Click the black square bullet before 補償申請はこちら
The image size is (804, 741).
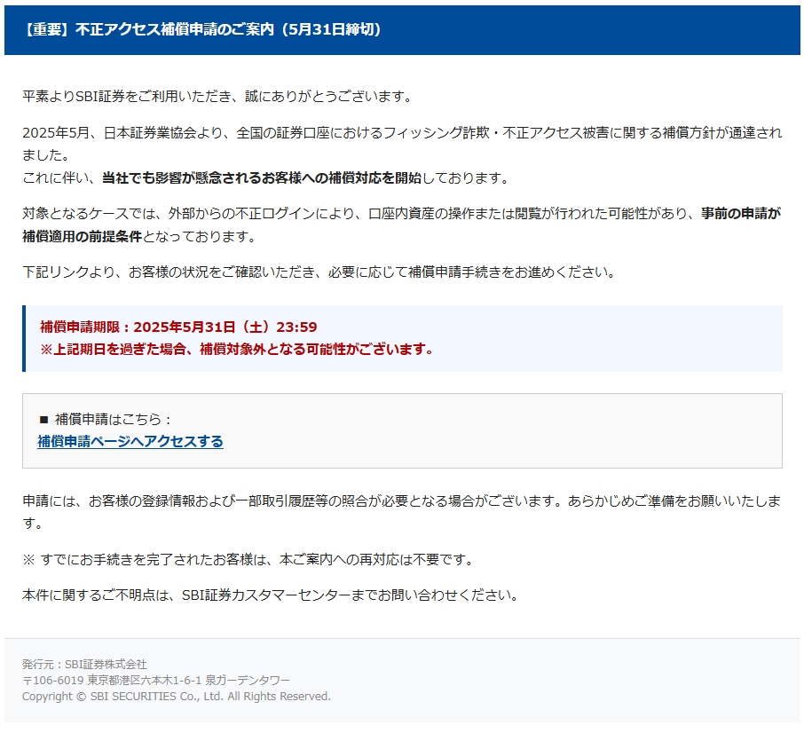(43, 419)
